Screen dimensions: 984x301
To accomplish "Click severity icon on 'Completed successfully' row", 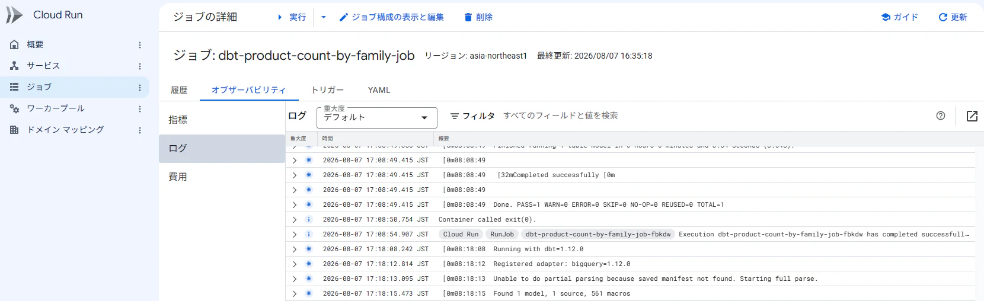I will coord(309,175).
